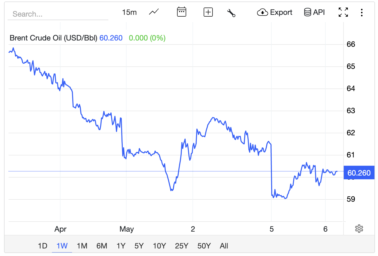
Task: Click the green 0.000 (0%) change value
Action: (147, 38)
